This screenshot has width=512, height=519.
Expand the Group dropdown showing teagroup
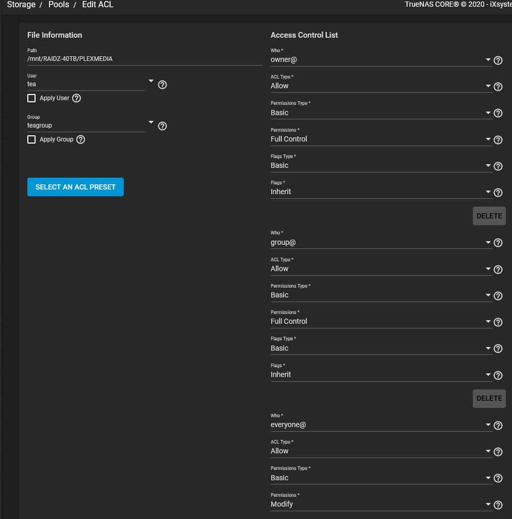(90, 125)
